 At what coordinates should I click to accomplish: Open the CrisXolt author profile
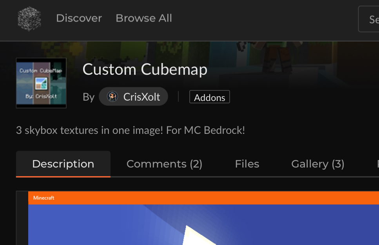(133, 97)
